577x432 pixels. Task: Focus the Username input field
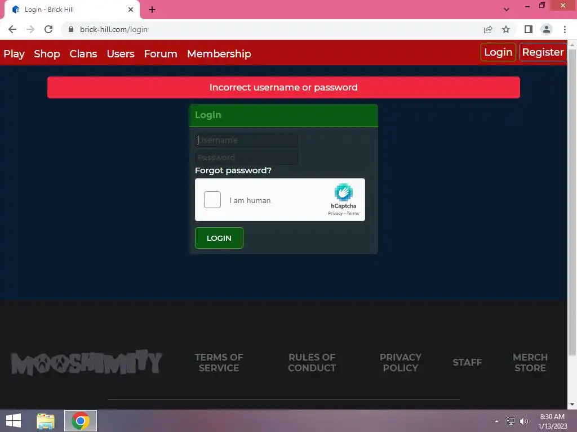(246, 140)
